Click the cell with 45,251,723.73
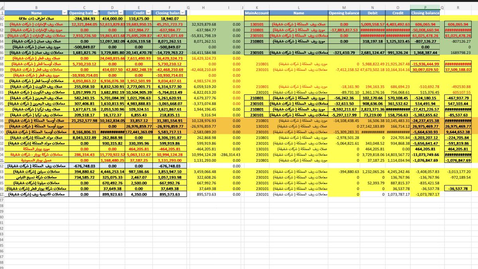 click(169, 24)
